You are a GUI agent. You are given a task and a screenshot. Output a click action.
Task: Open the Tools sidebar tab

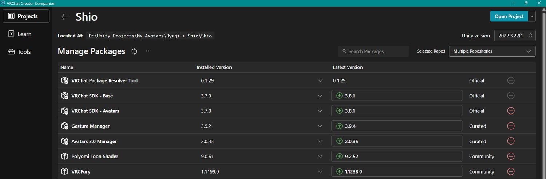click(24, 52)
